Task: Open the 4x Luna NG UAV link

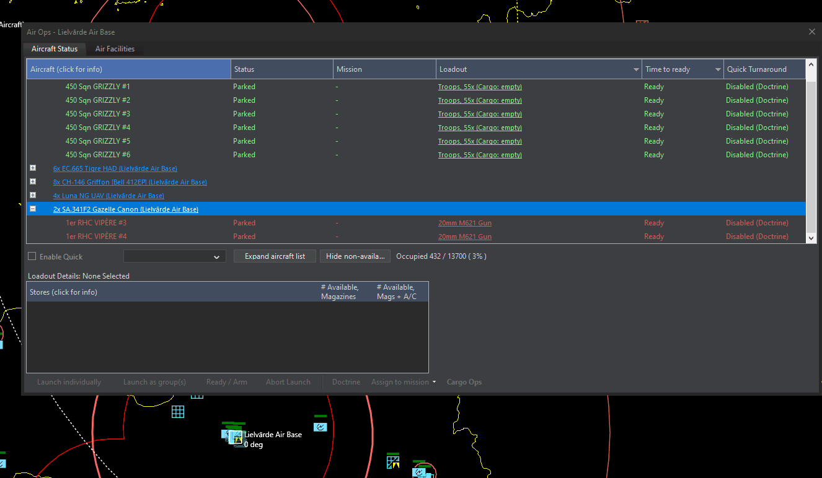Action: point(108,196)
